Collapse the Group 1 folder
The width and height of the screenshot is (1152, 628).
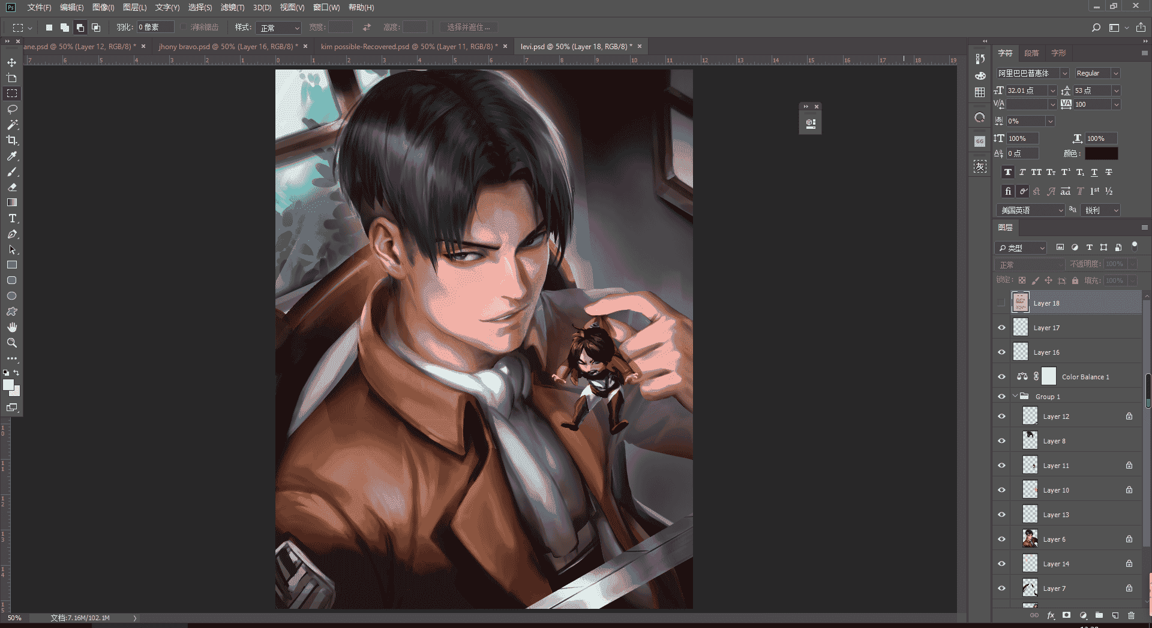coord(1015,396)
